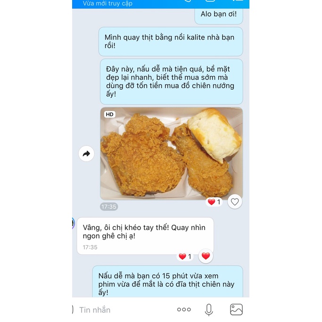Tap the 17:35 timestamp under the photo

pos(109,206)
